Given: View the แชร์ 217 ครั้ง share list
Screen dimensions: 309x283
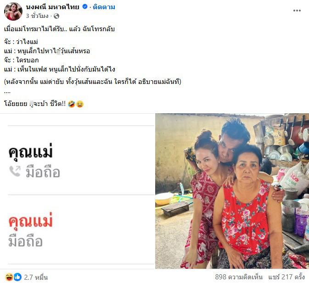Looking at the screenshot, I should (287, 277).
